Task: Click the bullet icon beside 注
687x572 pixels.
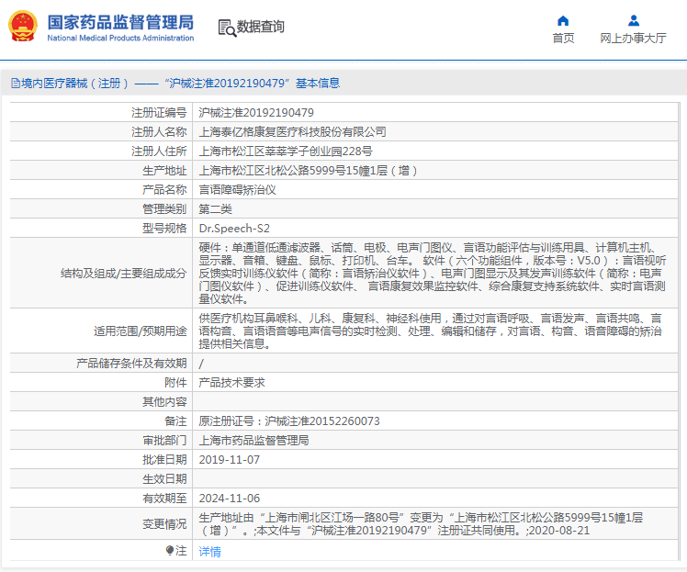Action: (170, 551)
